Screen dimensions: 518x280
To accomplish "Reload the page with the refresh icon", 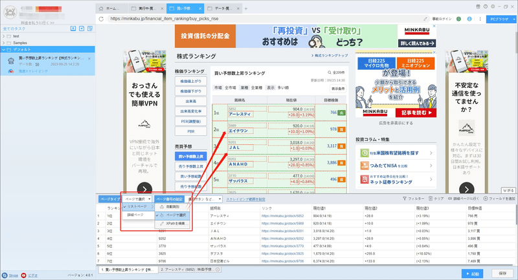I will pyautogui.click(x=101, y=19).
